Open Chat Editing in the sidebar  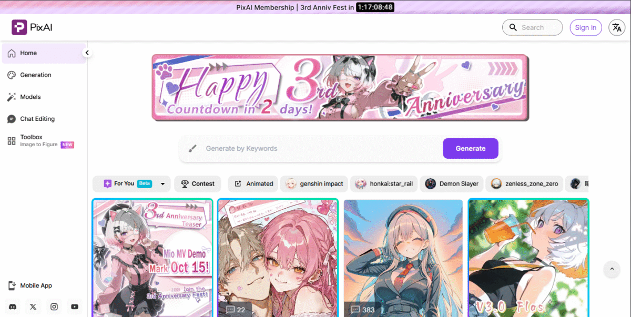37,119
